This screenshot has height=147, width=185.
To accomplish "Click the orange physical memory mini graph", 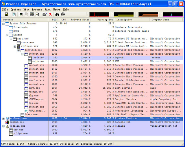I will click(x=148, y=15).
